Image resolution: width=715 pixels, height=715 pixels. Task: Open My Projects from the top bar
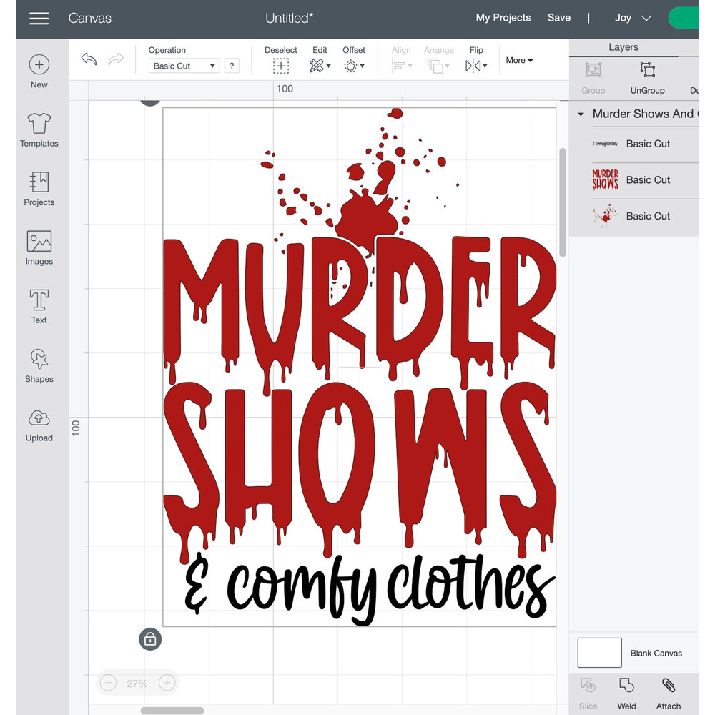pyautogui.click(x=503, y=17)
